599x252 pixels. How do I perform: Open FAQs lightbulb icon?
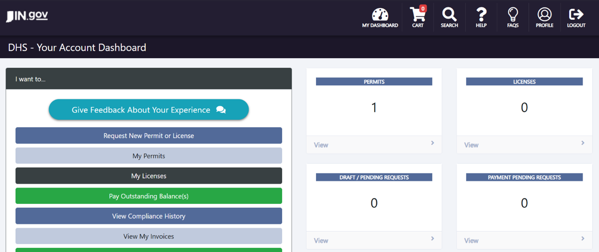pos(513,15)
